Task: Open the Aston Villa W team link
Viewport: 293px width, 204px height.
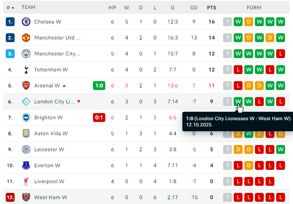Action: (x=51, y=133)
